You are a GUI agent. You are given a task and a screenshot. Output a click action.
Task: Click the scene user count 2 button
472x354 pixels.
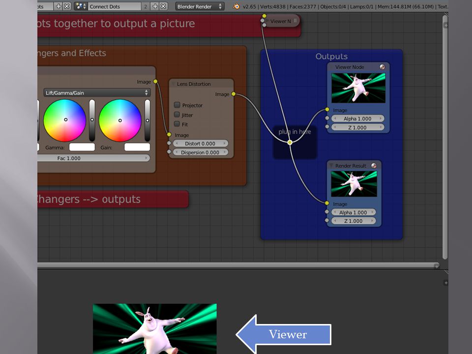146,6
